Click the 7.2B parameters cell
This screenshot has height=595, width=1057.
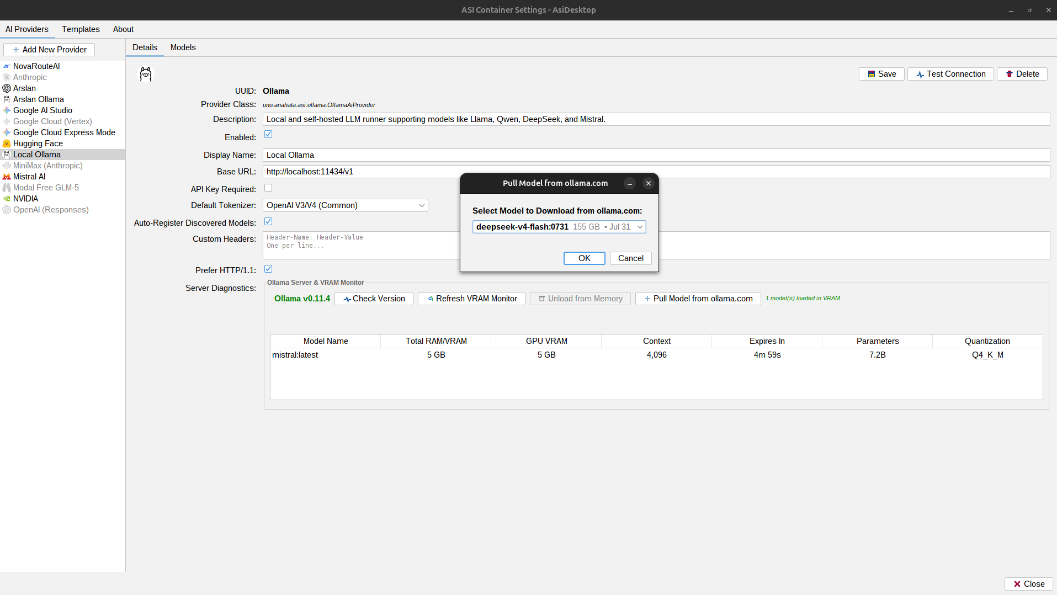click(878, 355)
